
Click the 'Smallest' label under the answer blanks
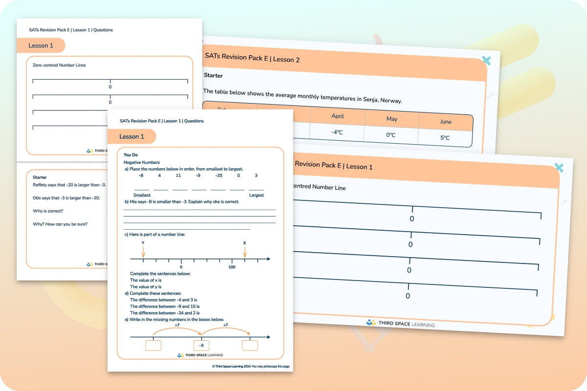click(x=142, y=195)
